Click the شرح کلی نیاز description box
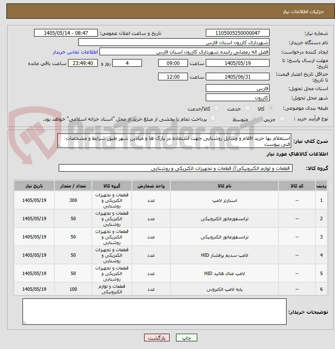Image resolution: width=335 pixels, height=349 pixels. [174, 141]
